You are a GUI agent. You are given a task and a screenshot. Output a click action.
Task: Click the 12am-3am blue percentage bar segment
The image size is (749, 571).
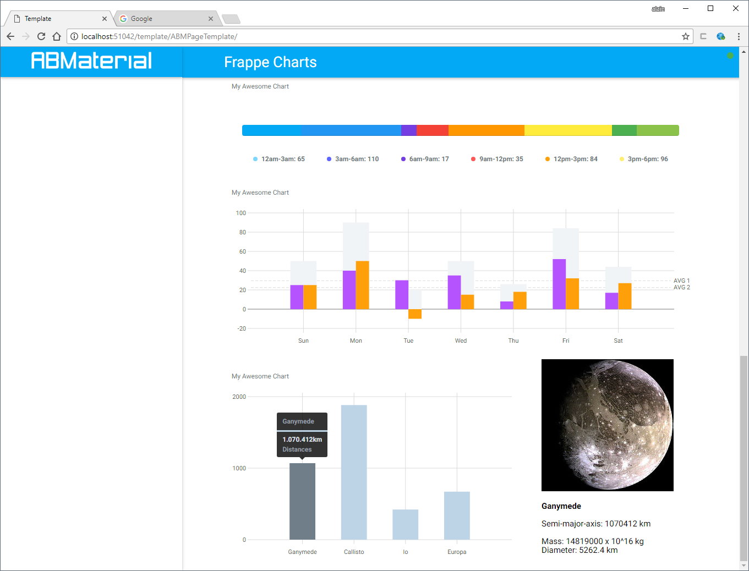click(271, 130)
